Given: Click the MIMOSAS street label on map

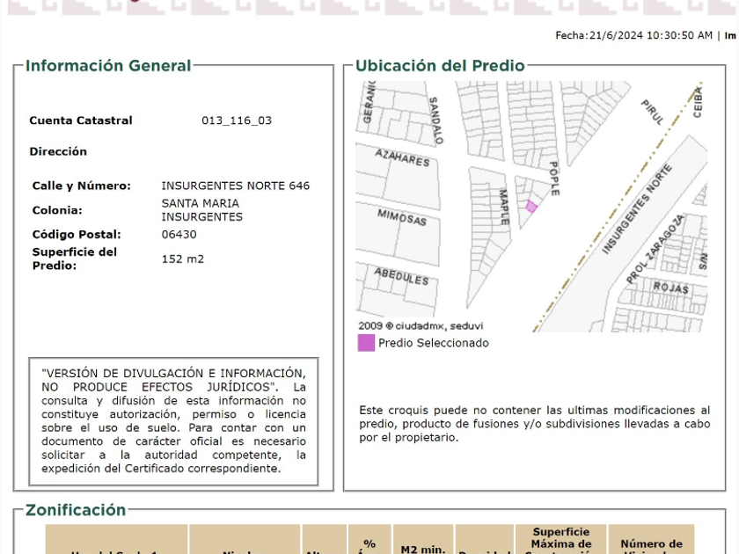Looking at the screenshot, I should click(x=402, y=216).
